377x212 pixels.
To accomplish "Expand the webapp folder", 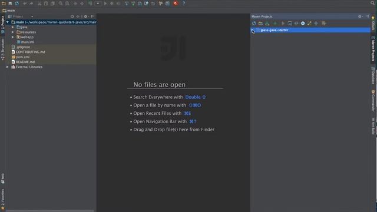I will tap(13, 37).
